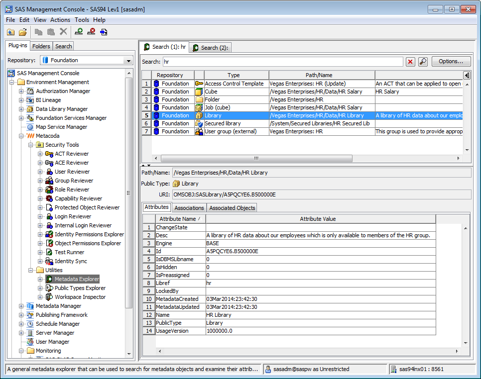Switch to the Folders tab
This screenshot has height=379, width=481.
[41, 46]
